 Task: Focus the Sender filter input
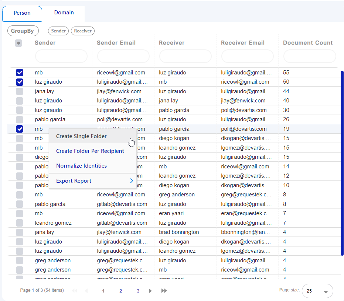point(61,56)
